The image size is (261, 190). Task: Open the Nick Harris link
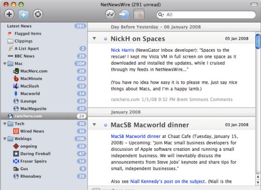pyautogui.click(x=122, y=50)
